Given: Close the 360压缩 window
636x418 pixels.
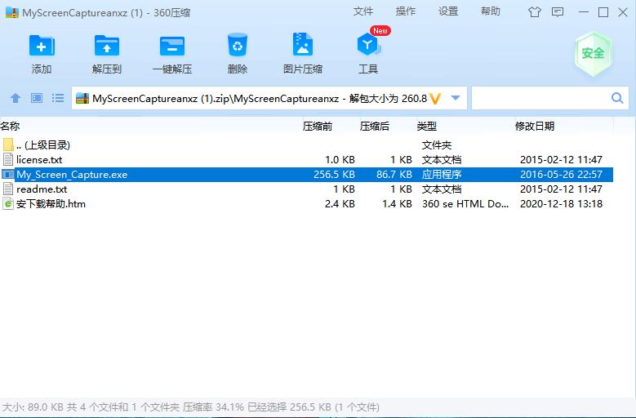Looking at the screenshot, I should 623,12.
